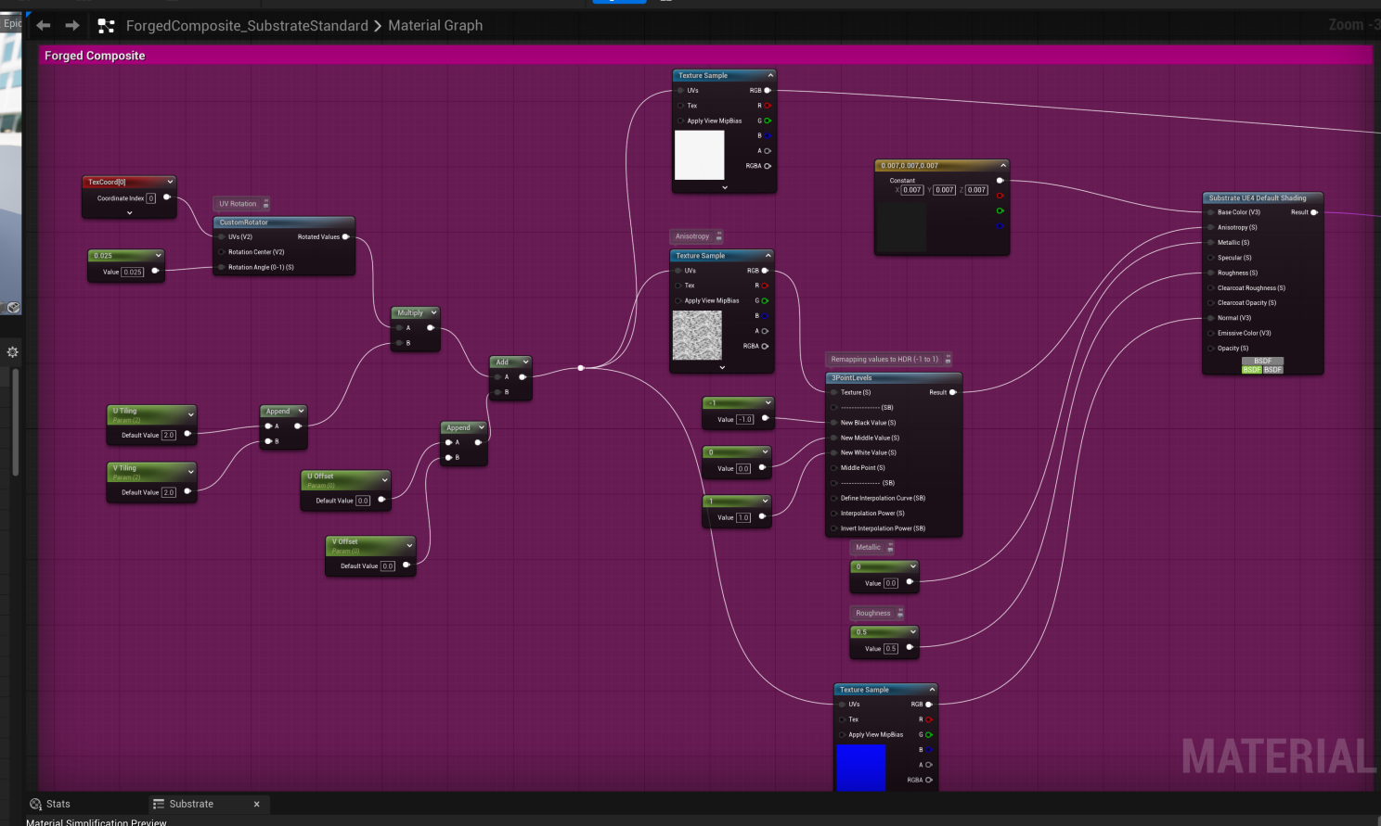The image size is (1381, 826).
Task: Collapse the Anisotropy Texture Sample node
Action: (x=768, y=256)
